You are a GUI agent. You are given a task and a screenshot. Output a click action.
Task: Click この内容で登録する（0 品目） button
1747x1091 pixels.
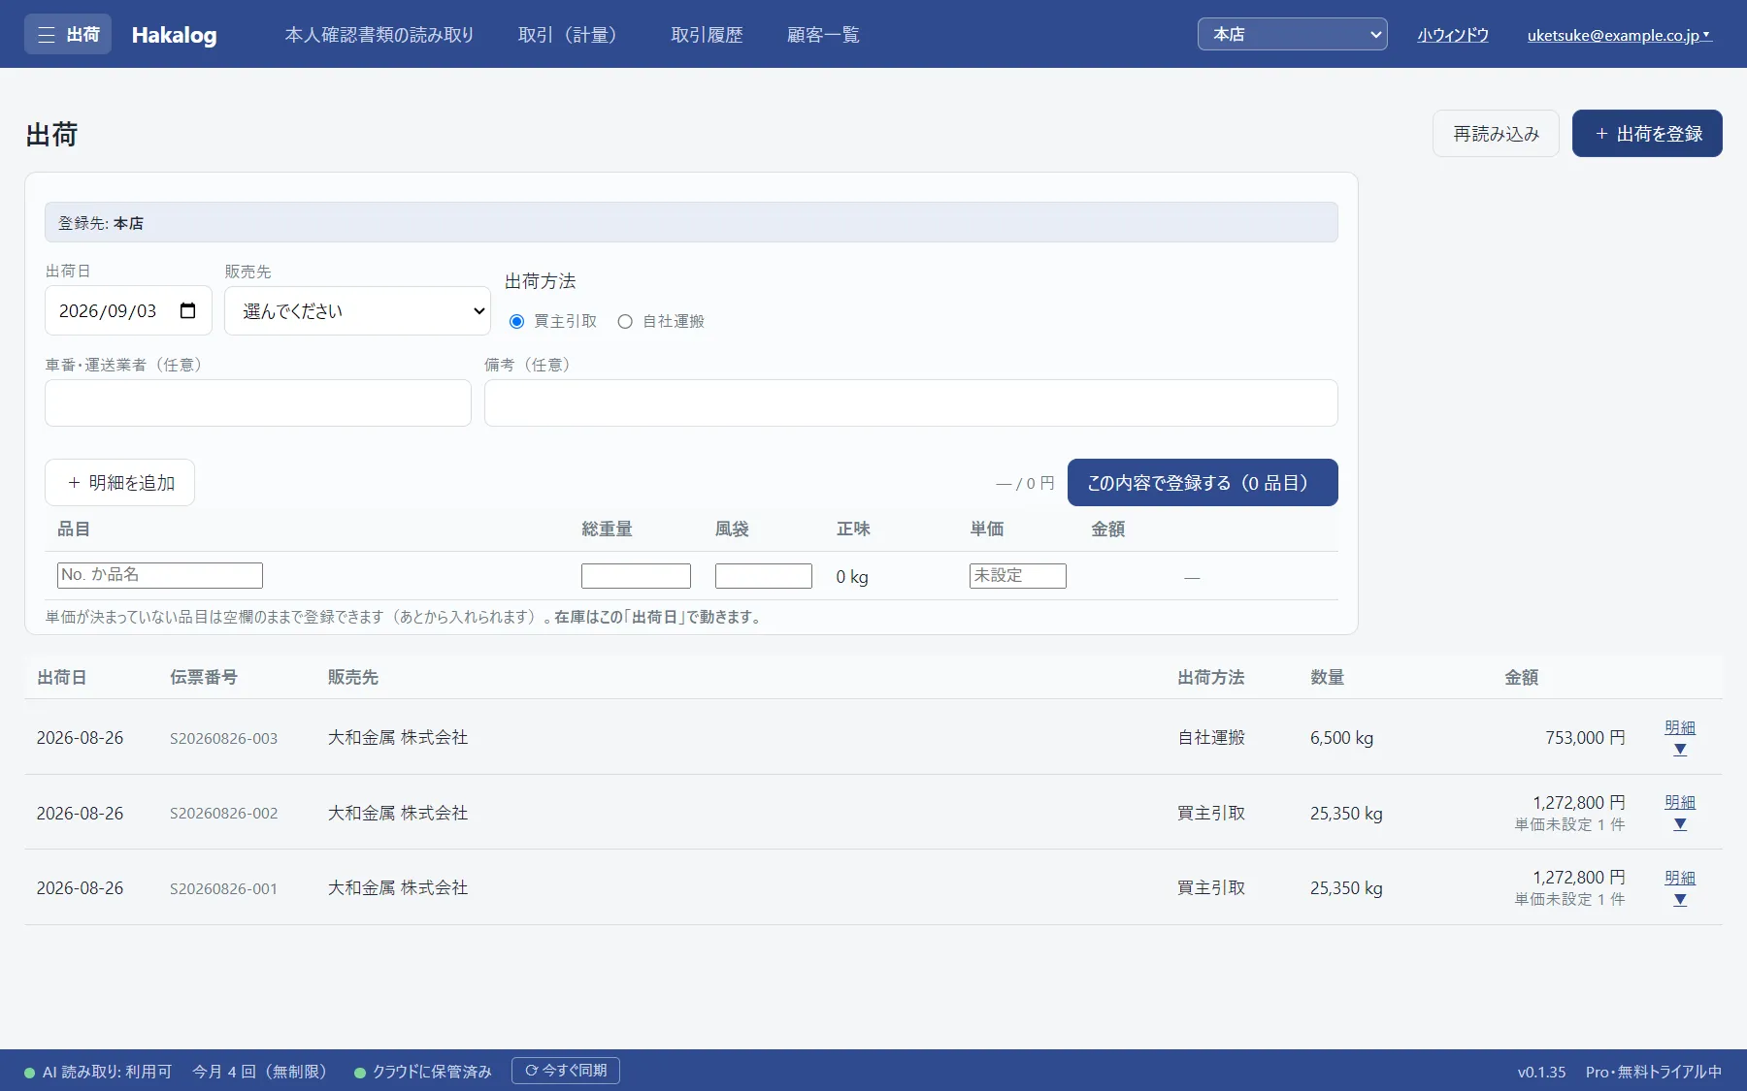coord(1203,482)
